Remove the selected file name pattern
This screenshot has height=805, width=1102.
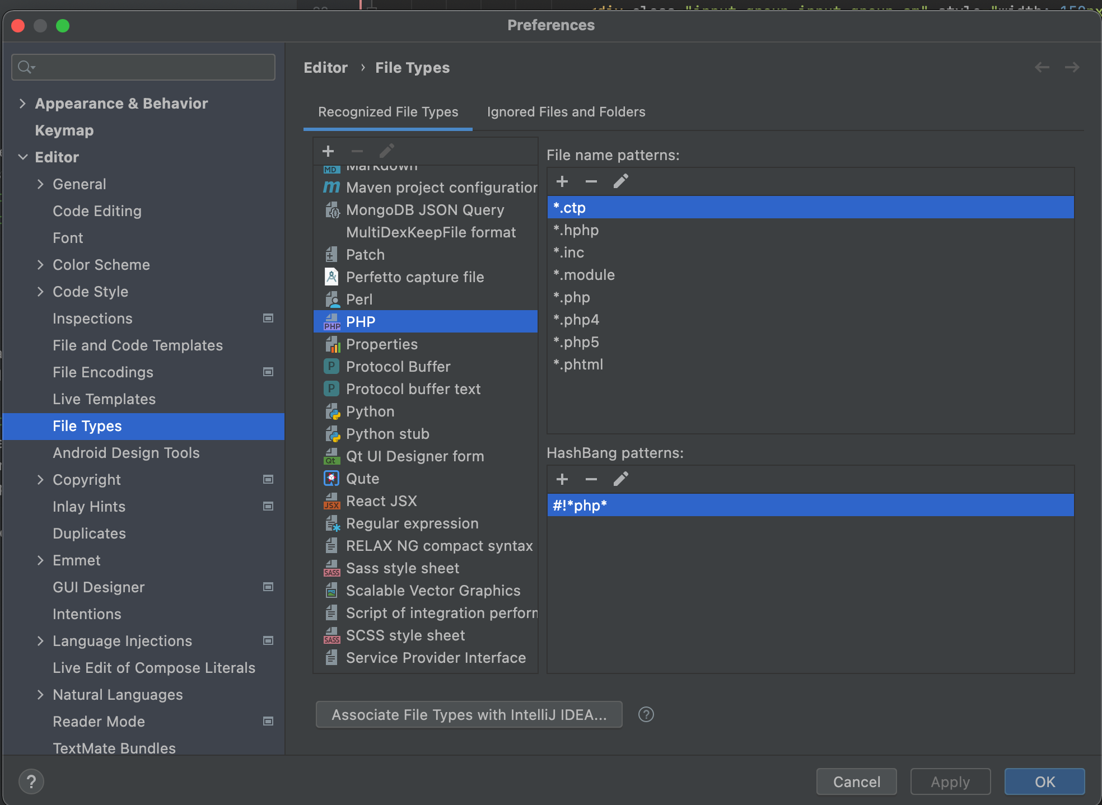click(x=591, y=181)
